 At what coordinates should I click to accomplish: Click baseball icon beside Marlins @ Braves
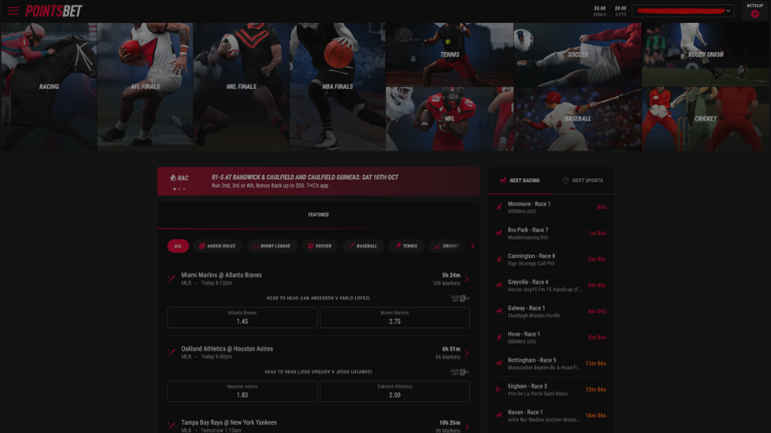171,278
